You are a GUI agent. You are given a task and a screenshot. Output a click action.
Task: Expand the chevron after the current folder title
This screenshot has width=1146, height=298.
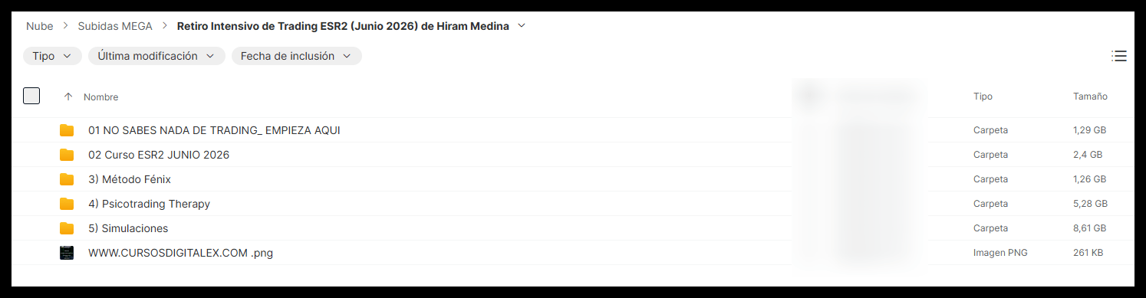[x=522, y=26]
